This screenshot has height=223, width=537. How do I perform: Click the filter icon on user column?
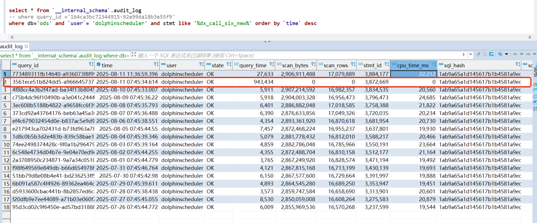tap(201, 64)
